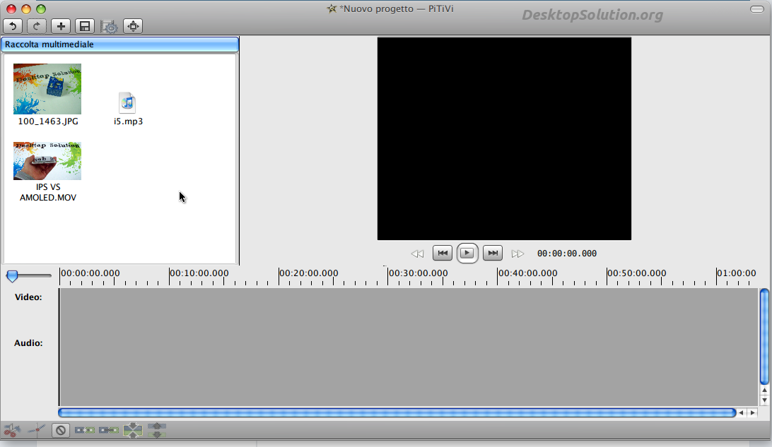Click the timeline zoom slider handle
The width and height of the screenshot is (772, 447).
(x=12, y=276)
